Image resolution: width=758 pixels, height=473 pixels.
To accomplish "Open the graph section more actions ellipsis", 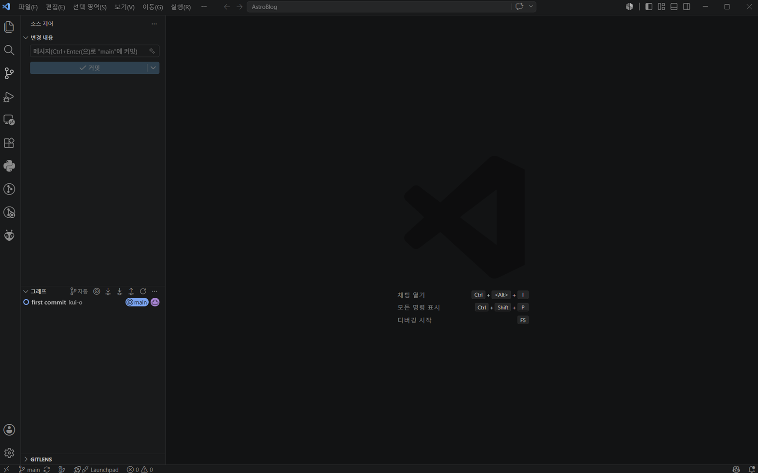I will [154, 292].
